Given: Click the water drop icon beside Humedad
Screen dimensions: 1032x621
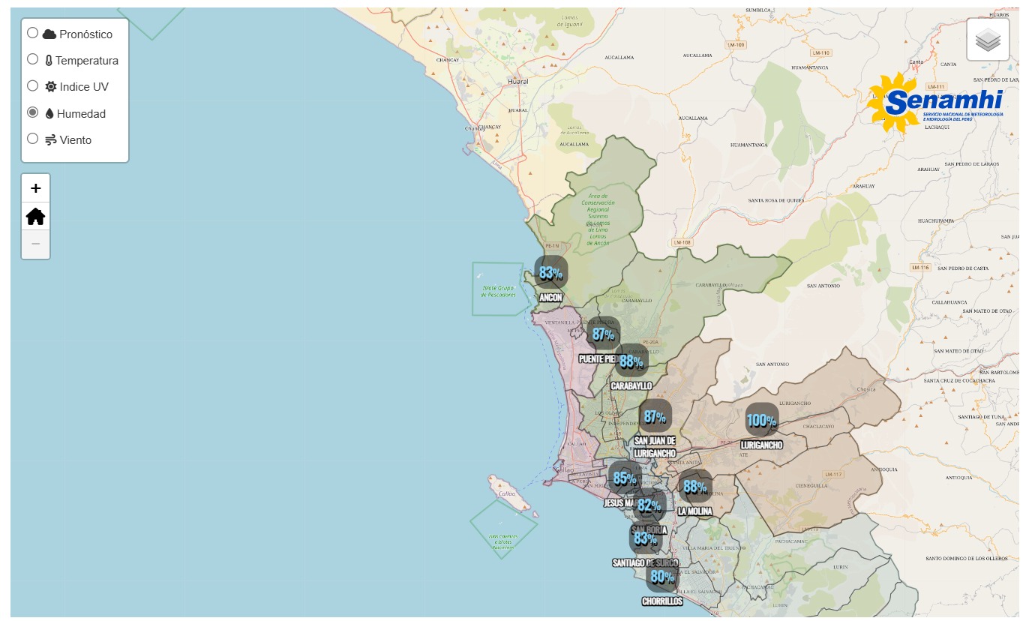Looking at the screenshot, I should [x=49, y=114].
